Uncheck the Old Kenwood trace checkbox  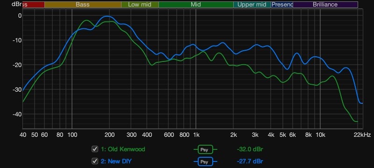coord(95,149)
